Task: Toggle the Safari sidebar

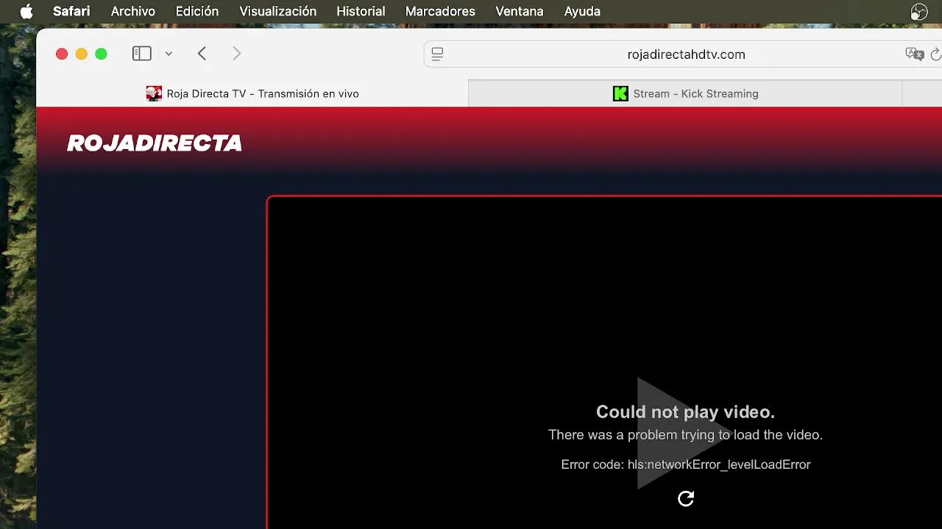Action: click(x=141, y=54)
